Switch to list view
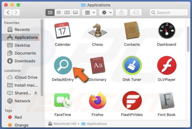The height and width of the screenshot is (129, 192). [x=59, y=12]
